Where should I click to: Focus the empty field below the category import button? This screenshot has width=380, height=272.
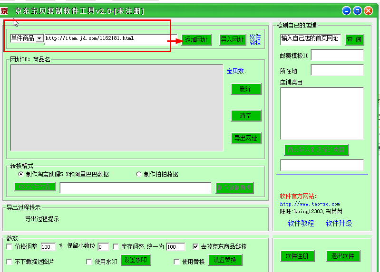coord(322,165)
